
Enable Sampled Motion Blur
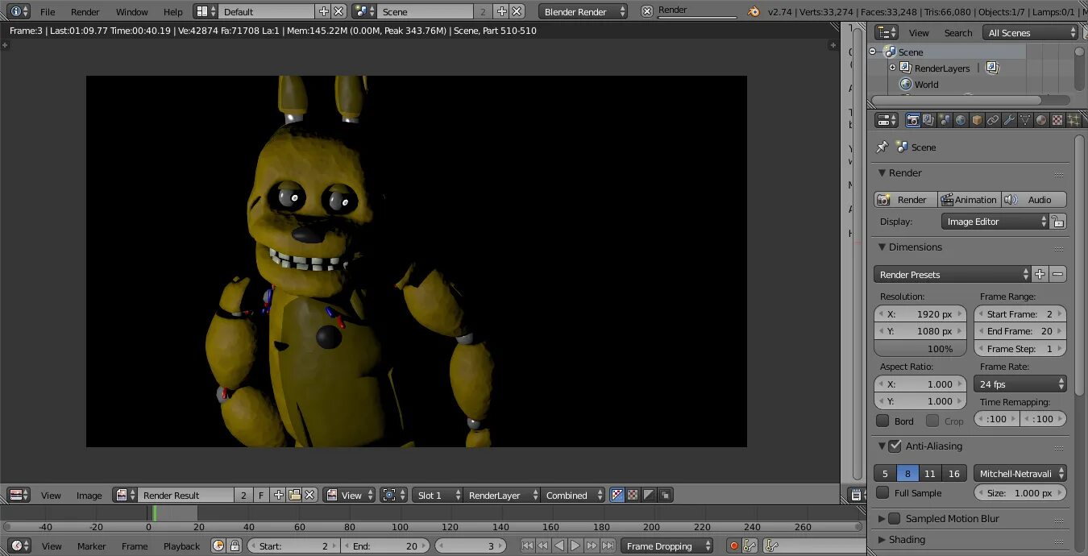(895, 518)
